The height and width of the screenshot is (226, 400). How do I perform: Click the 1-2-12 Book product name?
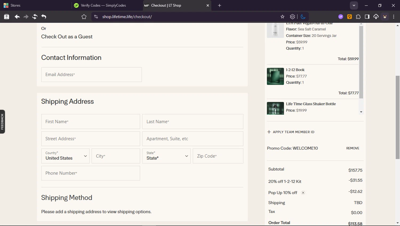coord(295,70)
